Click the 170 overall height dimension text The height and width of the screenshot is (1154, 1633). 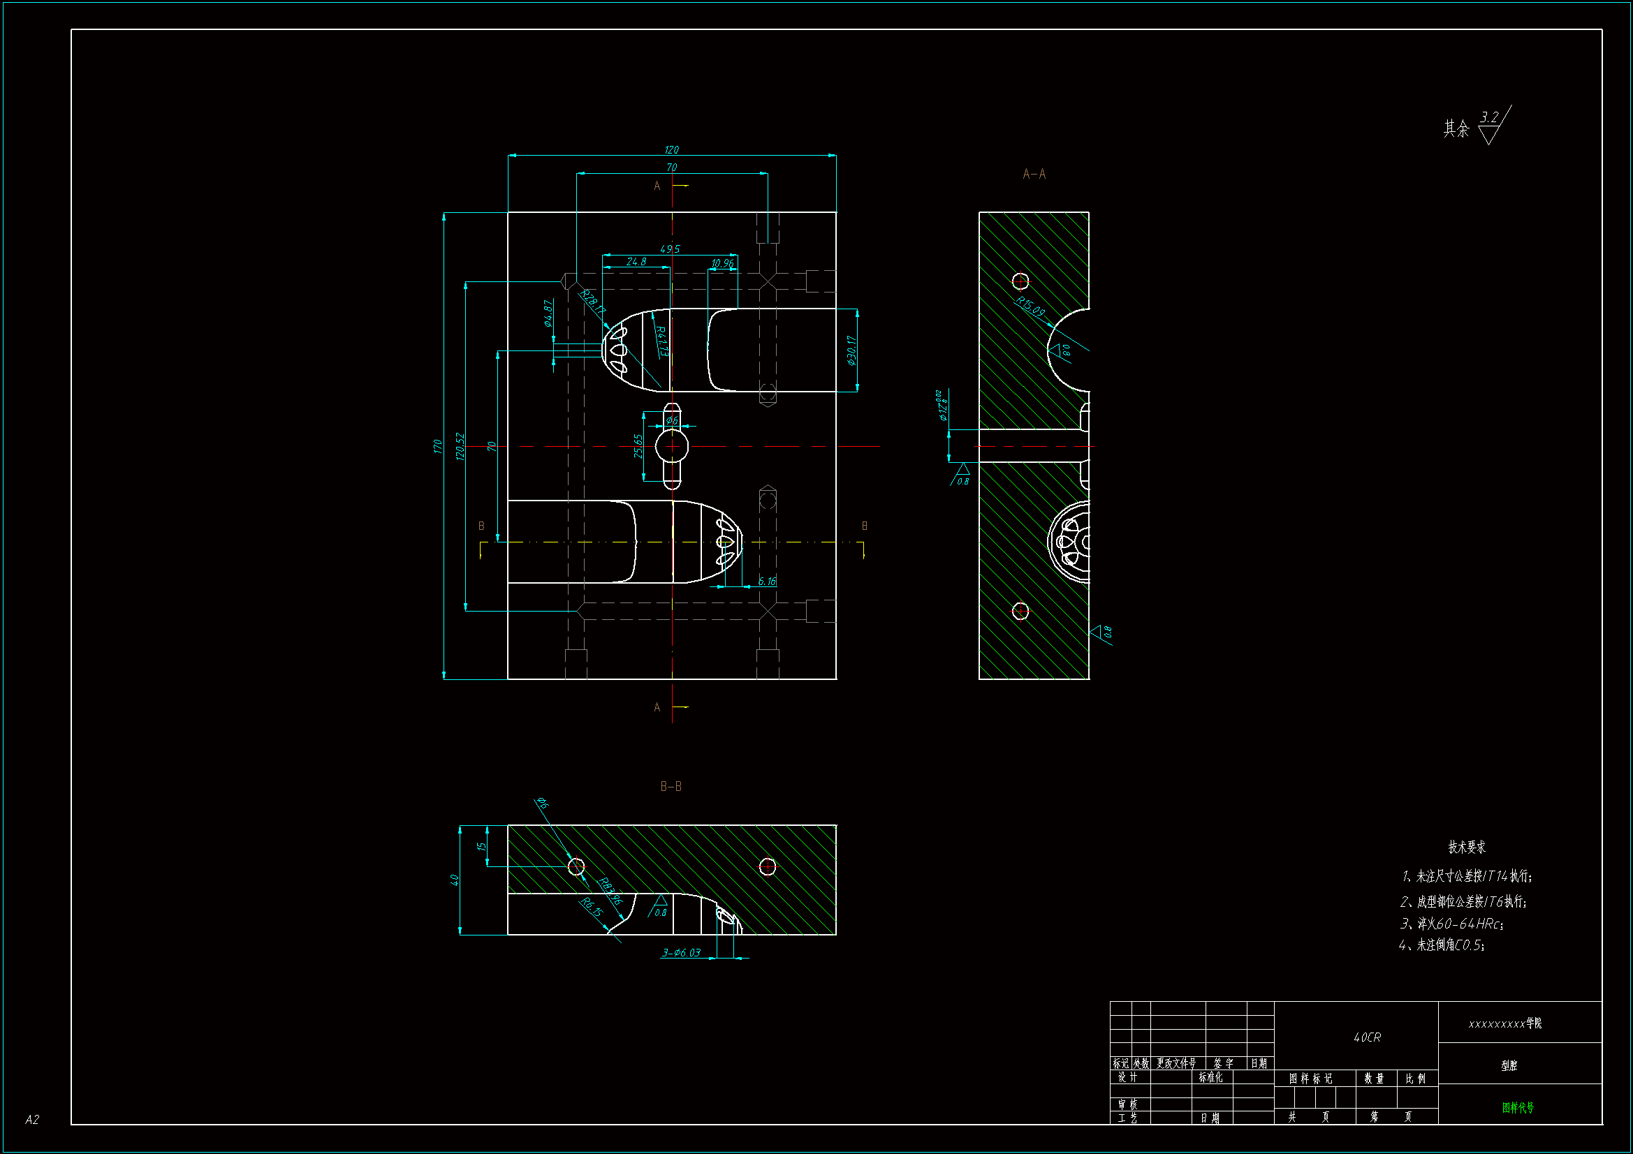point(437,447)
